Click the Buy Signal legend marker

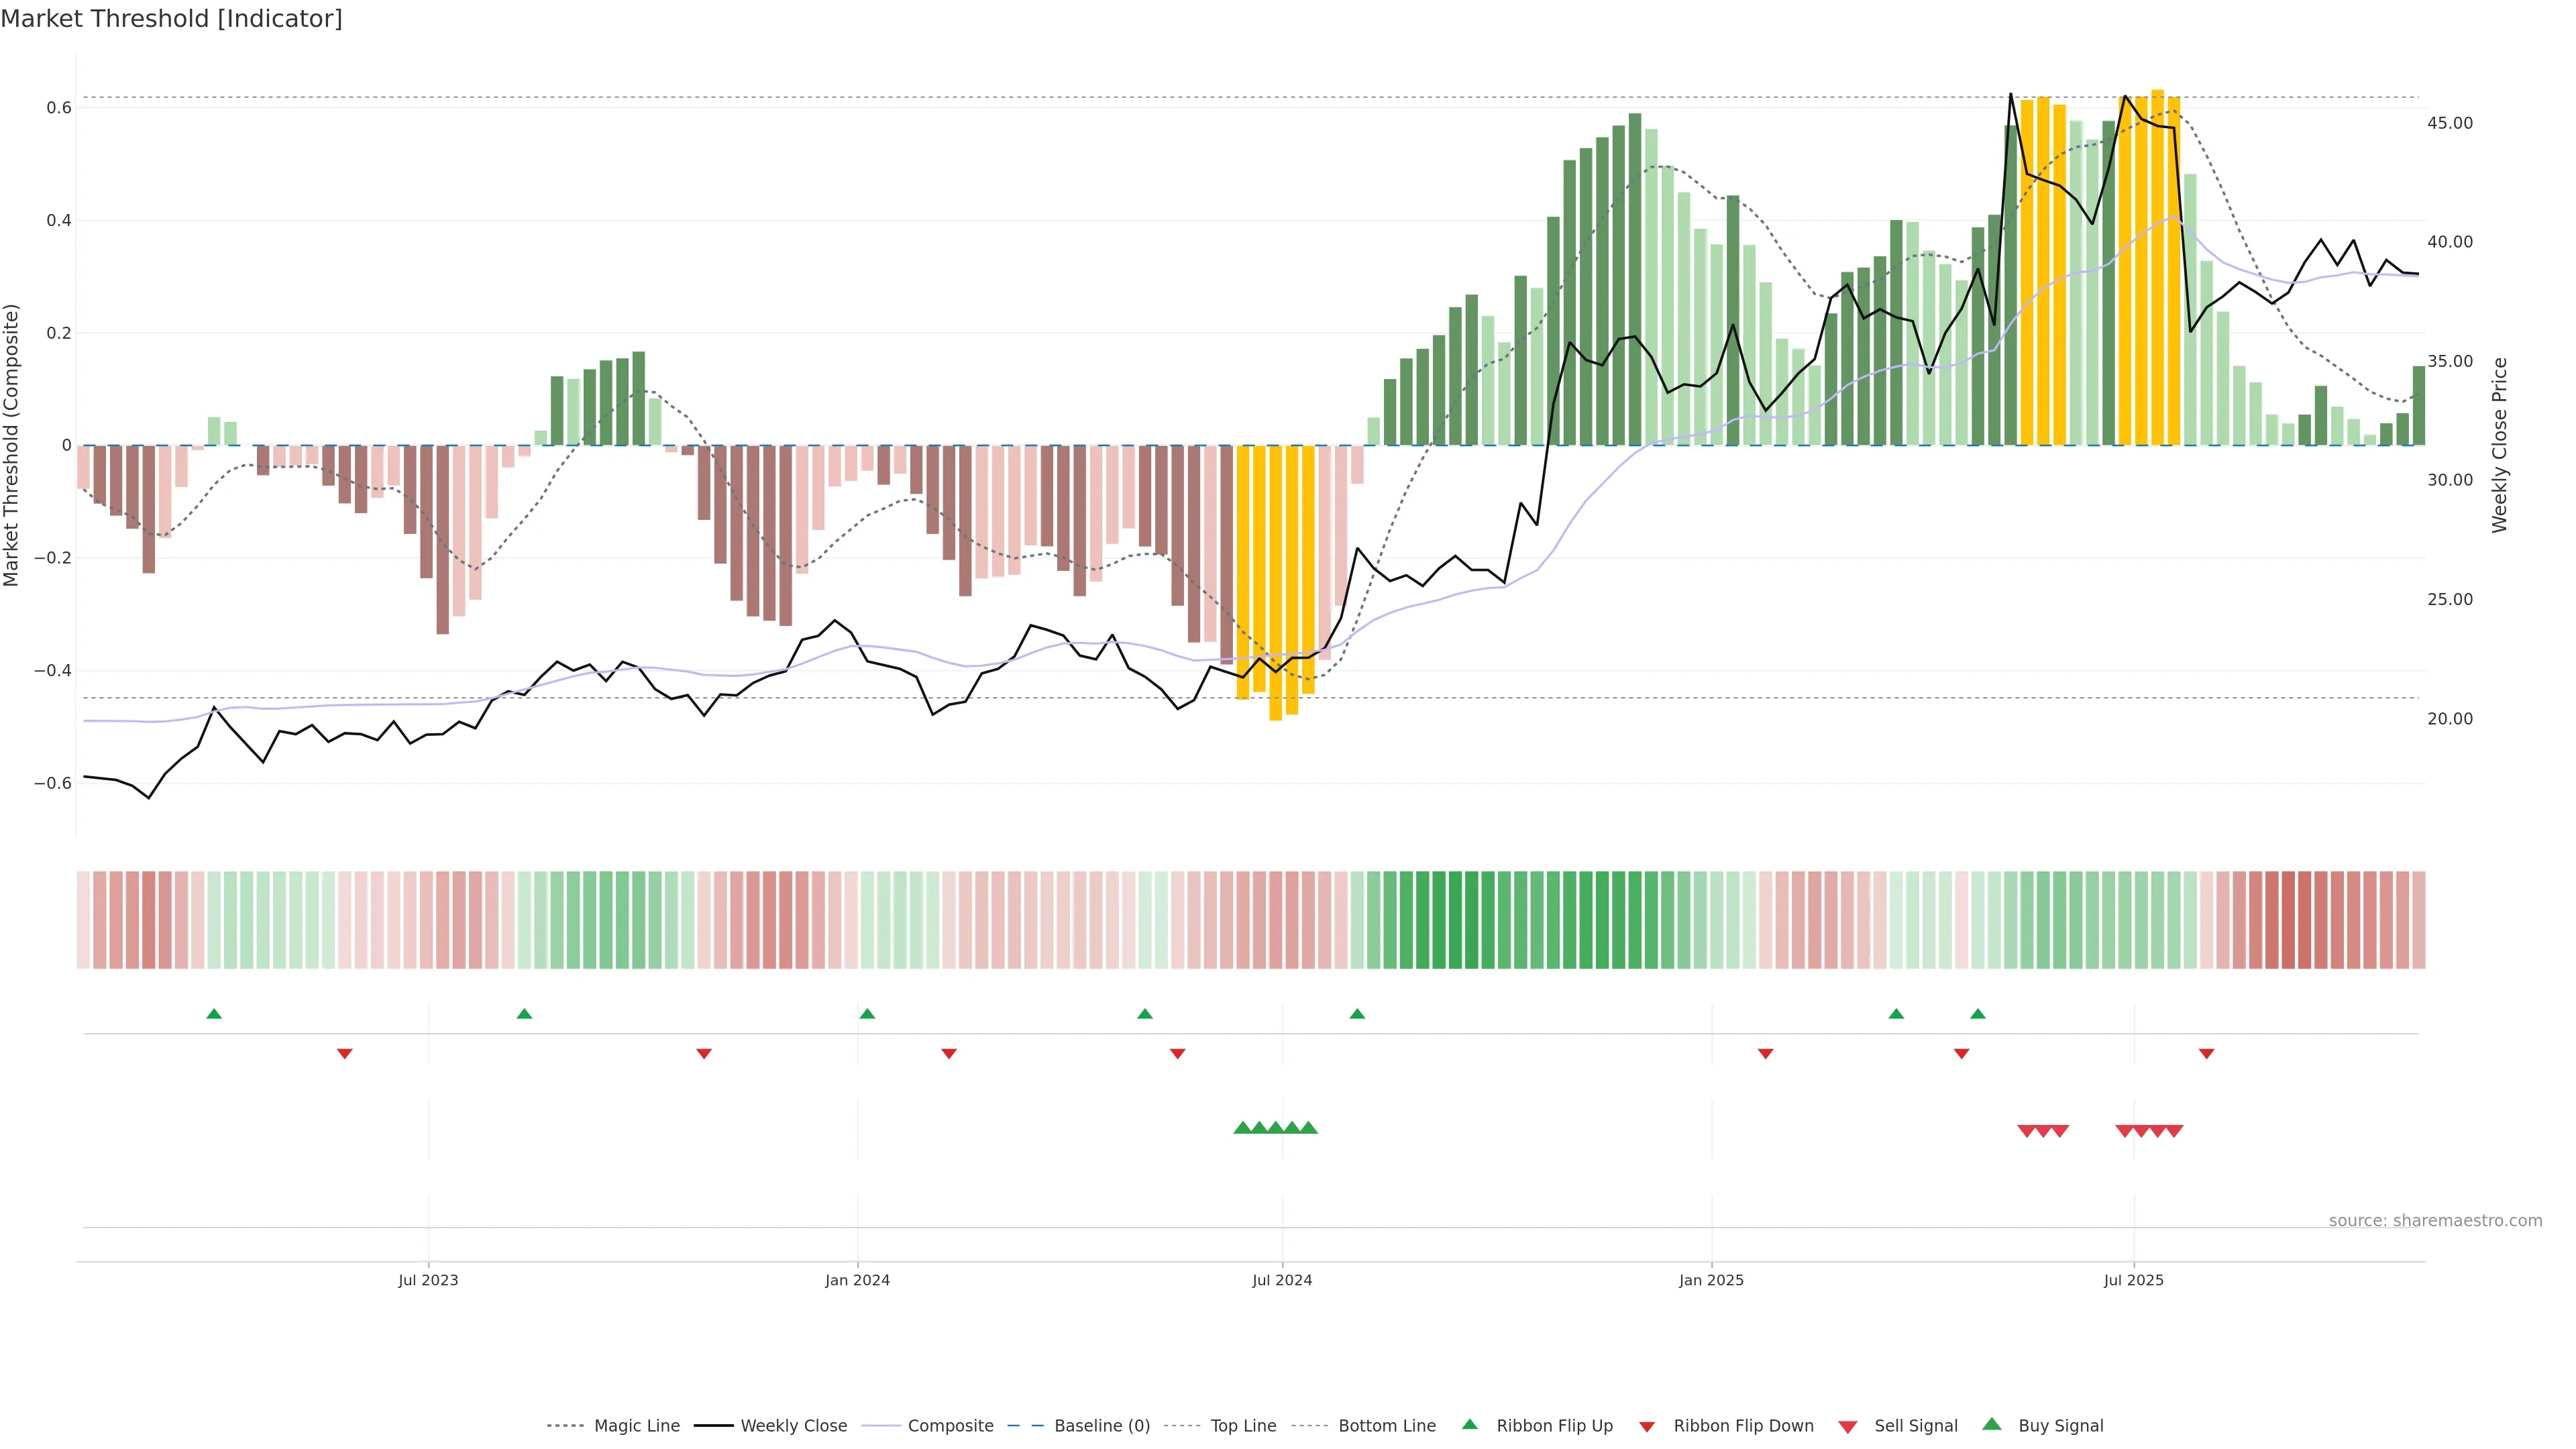[1992, 1424]
